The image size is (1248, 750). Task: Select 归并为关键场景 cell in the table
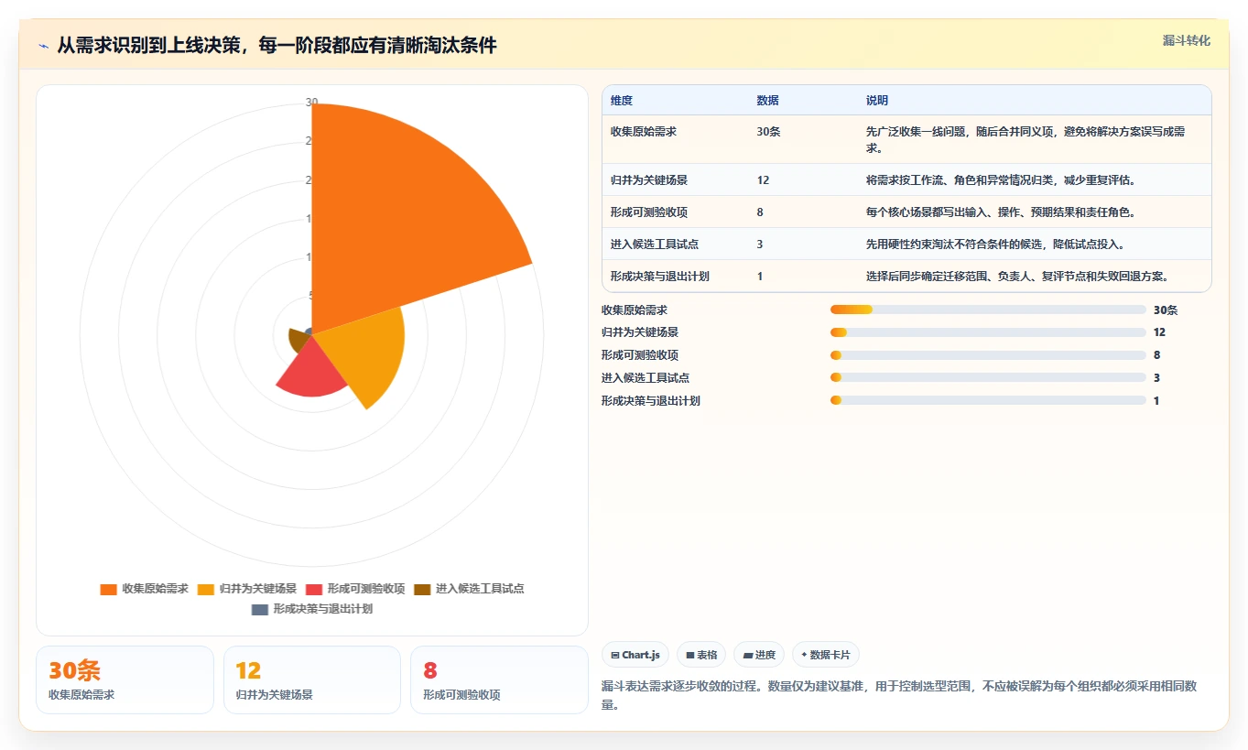(x=649, y=180)
